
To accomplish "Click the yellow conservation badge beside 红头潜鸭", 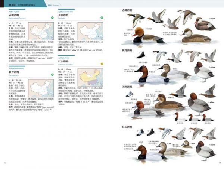I will [x=102, y=64].
